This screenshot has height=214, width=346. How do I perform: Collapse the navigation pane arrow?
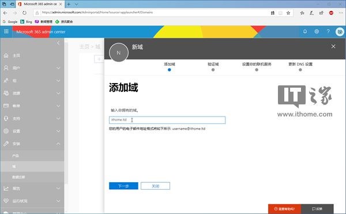pos(58,43)
